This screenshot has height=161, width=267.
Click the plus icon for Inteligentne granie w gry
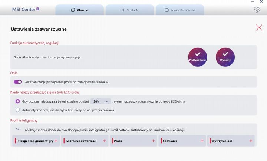coord(56,141)
